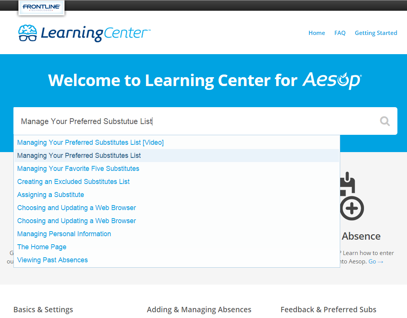Follow the Go arrow link under Absence

tap(376, 262)
